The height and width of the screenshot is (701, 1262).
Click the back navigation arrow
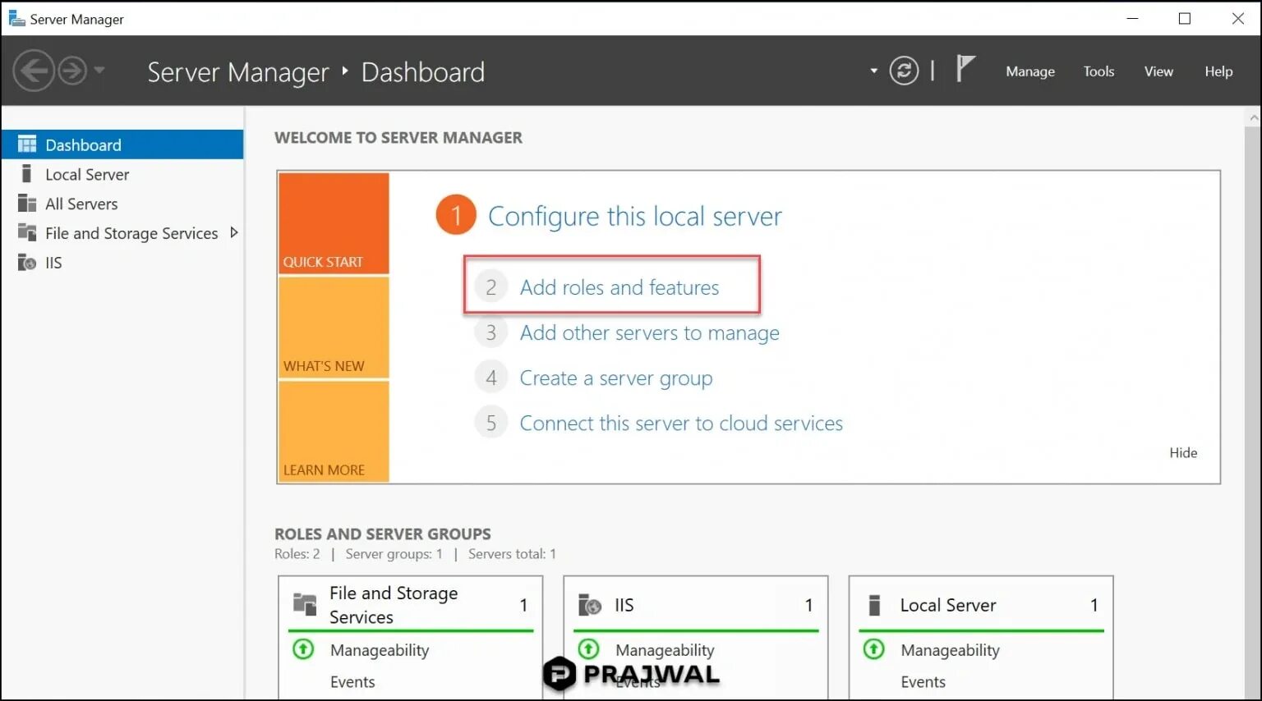(34, 71)
